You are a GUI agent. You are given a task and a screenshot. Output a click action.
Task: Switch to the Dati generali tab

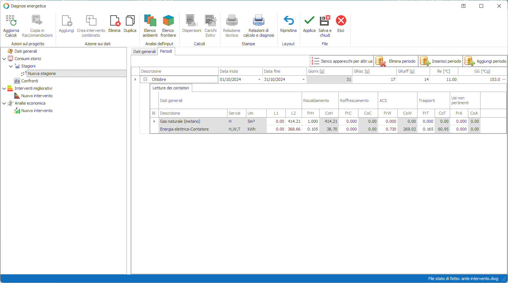[x=144, y=52]
